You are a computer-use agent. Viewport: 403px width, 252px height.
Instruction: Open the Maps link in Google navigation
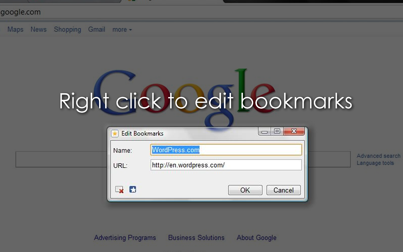15,29
